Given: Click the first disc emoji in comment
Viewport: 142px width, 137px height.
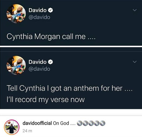Looking at the screenshot, I should pos(80,123).
